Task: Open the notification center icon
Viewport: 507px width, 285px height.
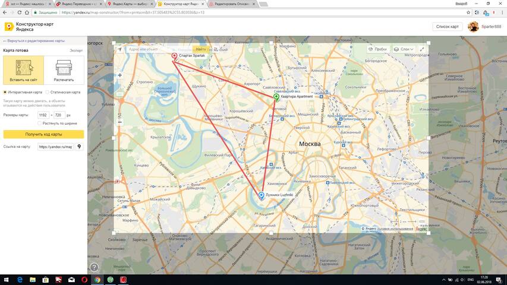Action: pyautogui.click(x=499, y=280)
